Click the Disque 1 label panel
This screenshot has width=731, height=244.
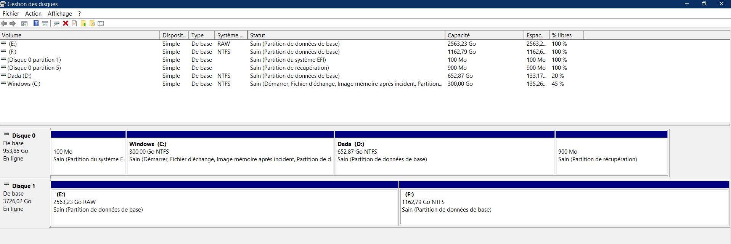[25, 203]
